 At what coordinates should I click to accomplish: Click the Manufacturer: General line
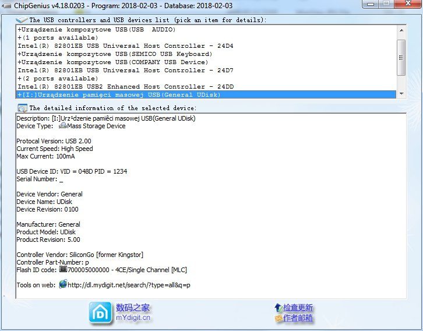48,224
